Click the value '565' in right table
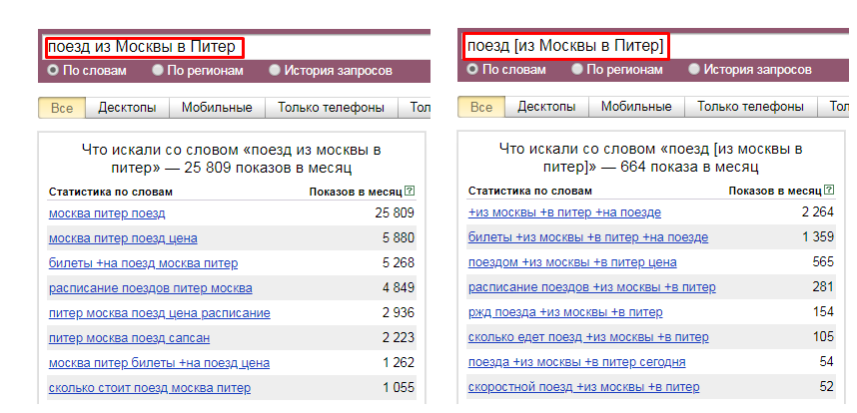 [823, 262]
